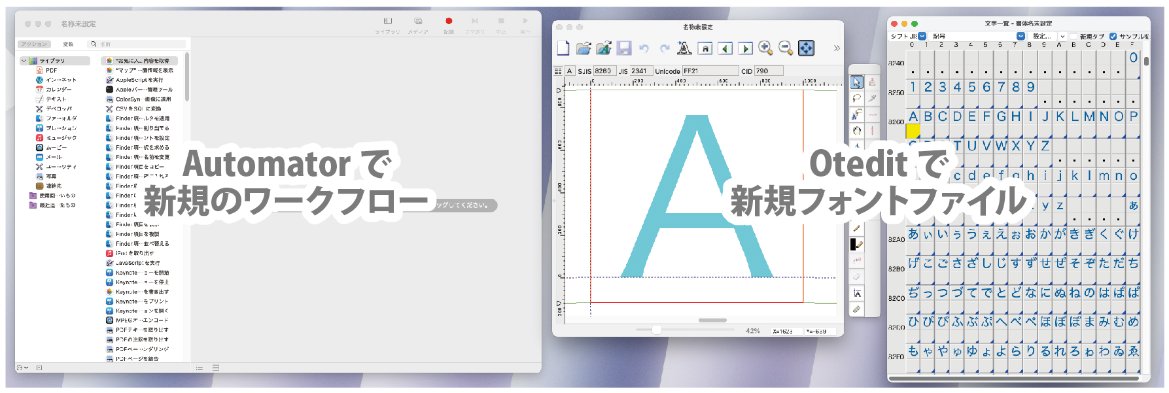The image size is (1169, 393).
Task: Select the stamp tool in tool palette
Action: pos(872,82)
